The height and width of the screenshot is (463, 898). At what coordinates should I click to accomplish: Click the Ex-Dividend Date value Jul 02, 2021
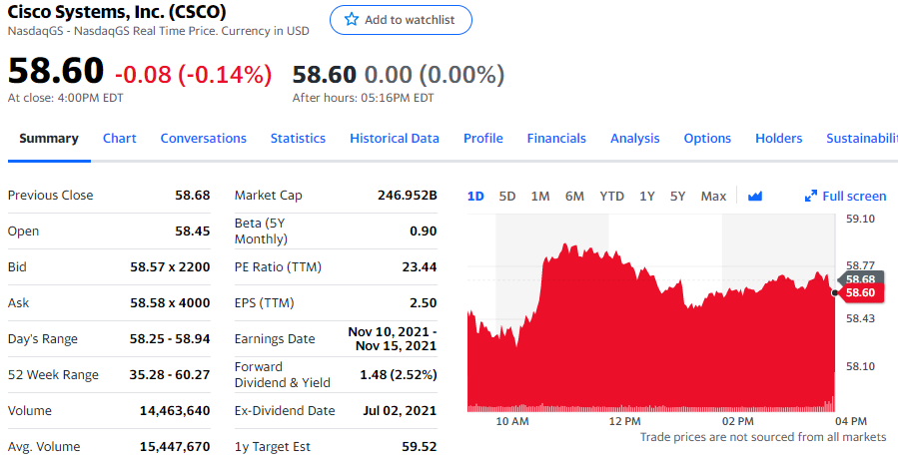(400, 411)
